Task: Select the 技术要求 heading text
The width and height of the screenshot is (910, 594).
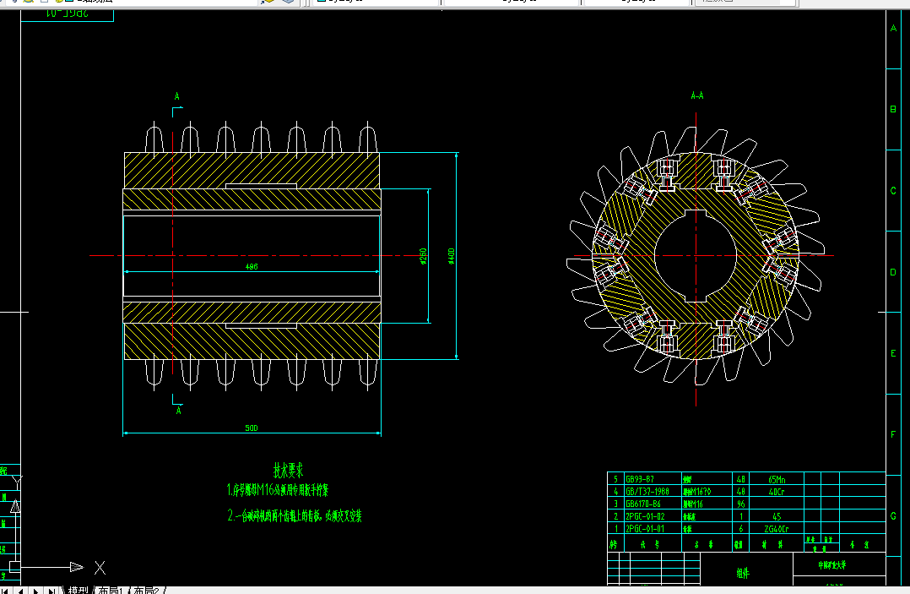Action: tap(289, 470)
